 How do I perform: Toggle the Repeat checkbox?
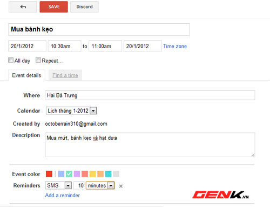coord(38,60)
